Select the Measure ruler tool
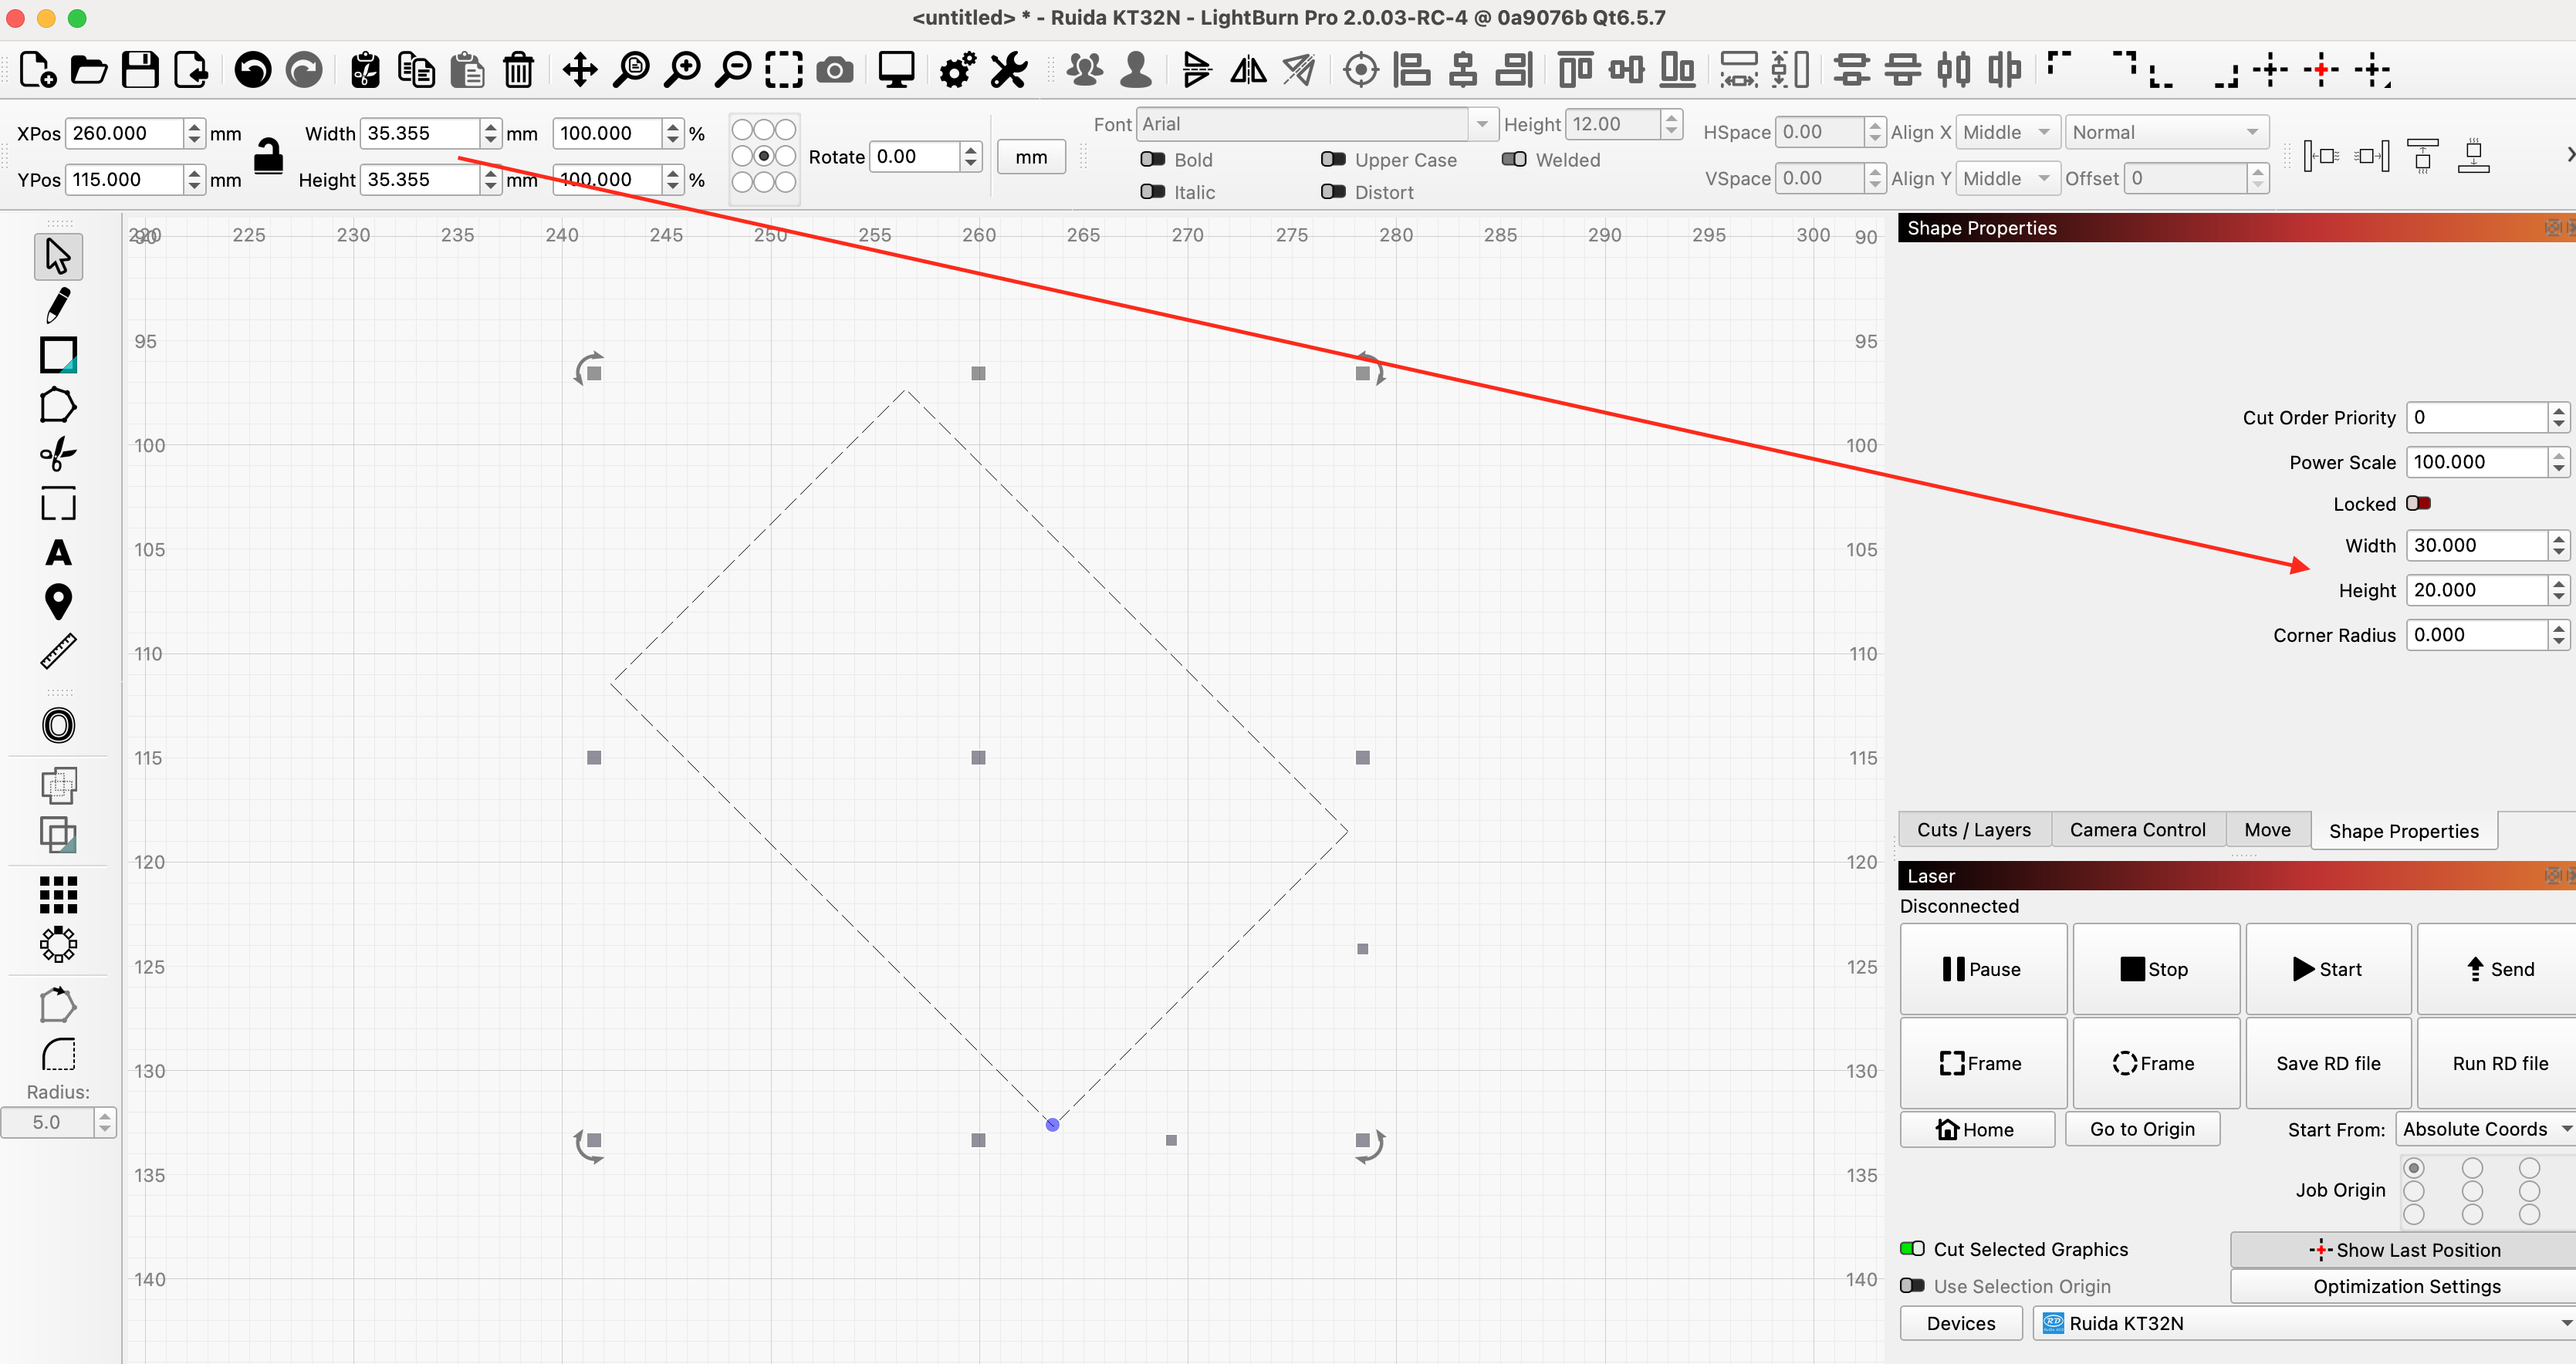2576x1364 pixels. click(x=58, y=651)
